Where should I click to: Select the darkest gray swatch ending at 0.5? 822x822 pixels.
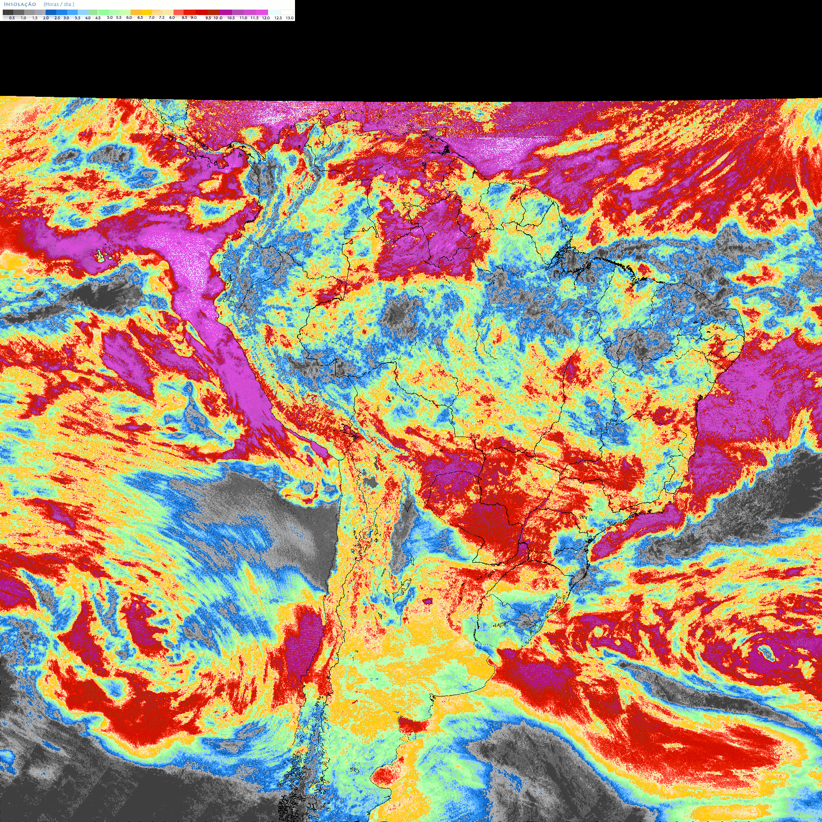(x=8, y=12)
